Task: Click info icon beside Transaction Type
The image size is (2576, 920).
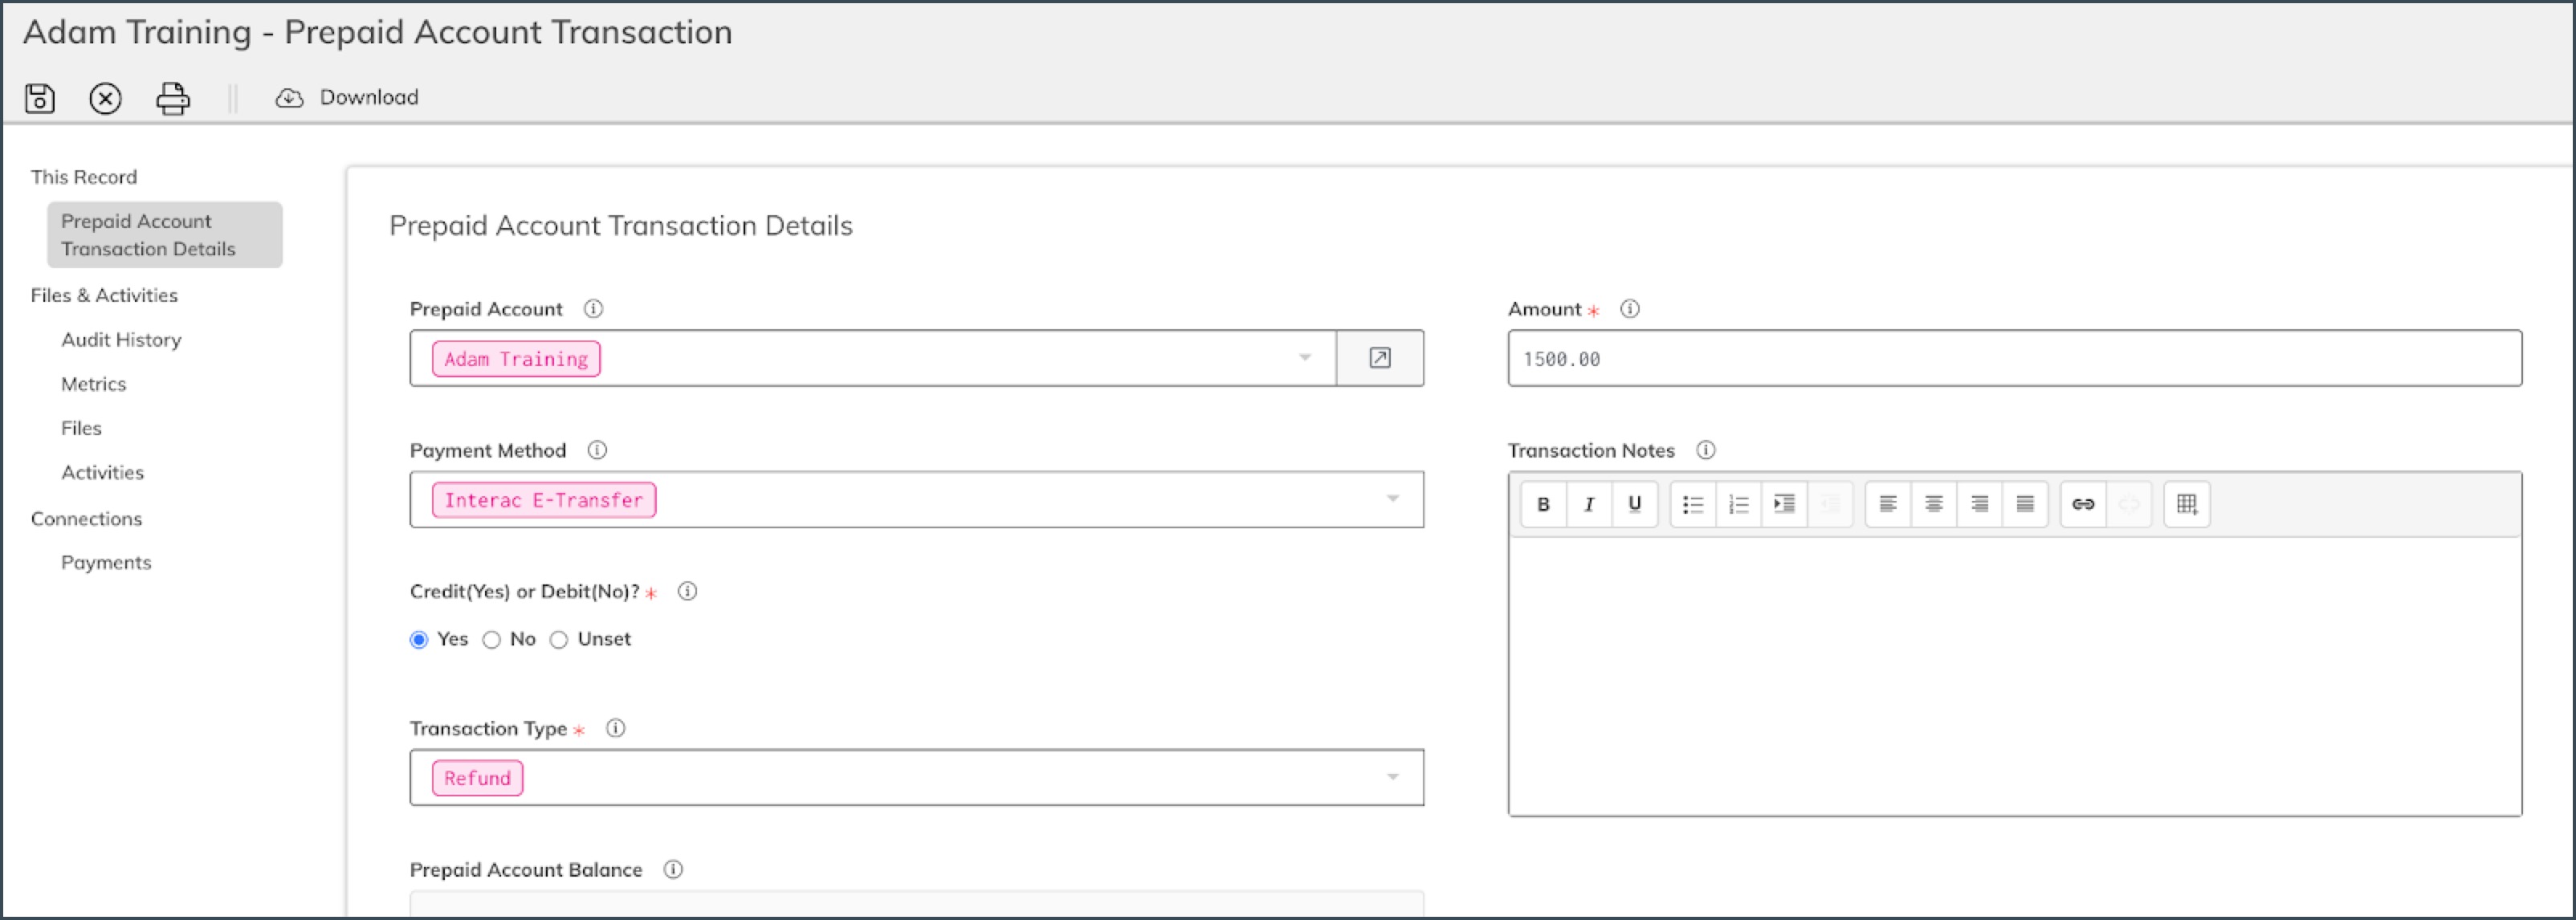Action: pos(616,728)
